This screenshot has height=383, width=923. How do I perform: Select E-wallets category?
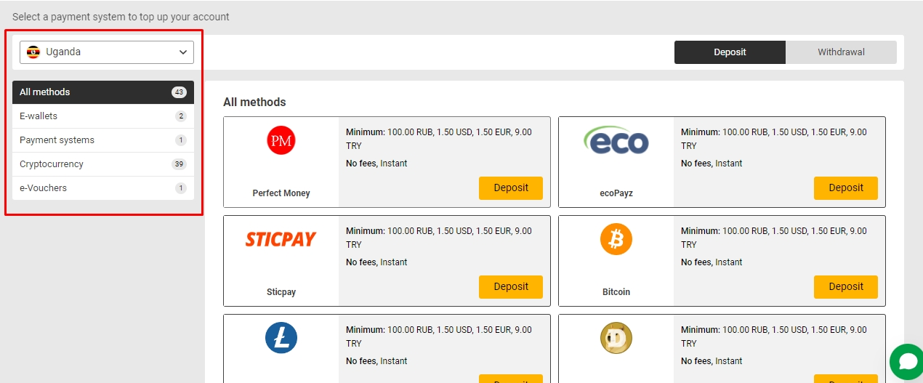coord(103,116)
